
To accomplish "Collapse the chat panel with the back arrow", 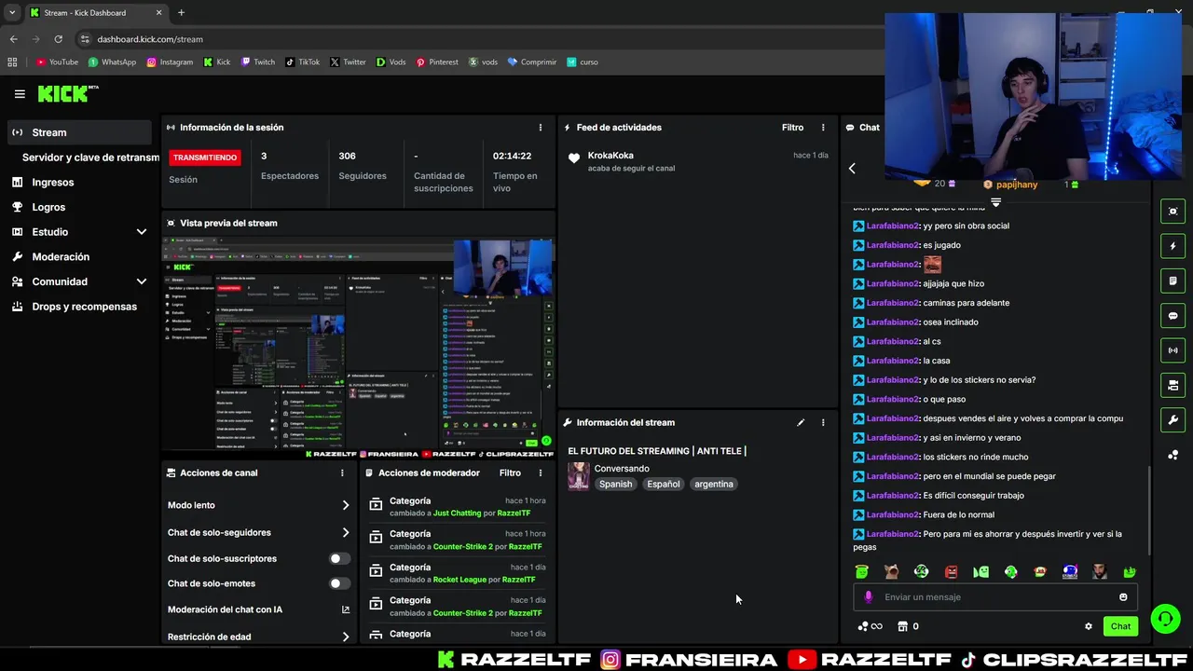I will (x=852, y=169).
